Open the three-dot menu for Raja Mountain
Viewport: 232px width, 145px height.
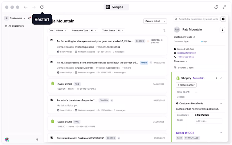[222, 30]
